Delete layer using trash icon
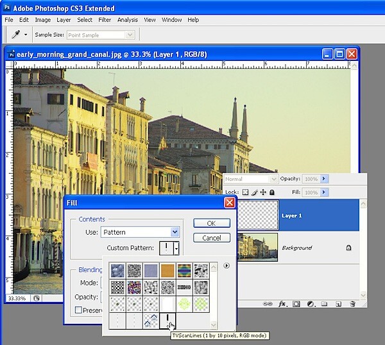This screenshot has width=385, height=345. (352, 304)
